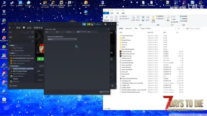Open Properties icon with red checkmark in ribbon
Image resolution: width=207 pixels, height=116 pixels.
[168, 17]
